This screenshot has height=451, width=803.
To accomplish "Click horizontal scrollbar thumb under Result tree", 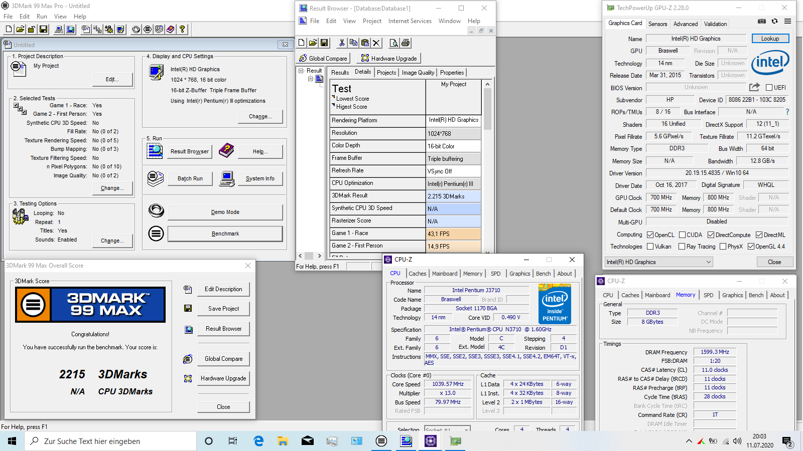I will tap(309, 256).
